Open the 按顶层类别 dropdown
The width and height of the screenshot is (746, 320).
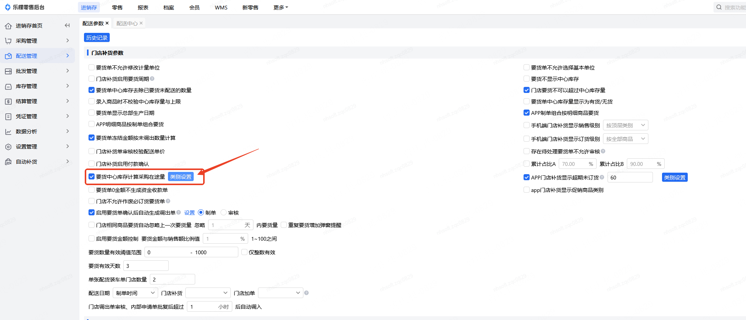tap(625, 125)
